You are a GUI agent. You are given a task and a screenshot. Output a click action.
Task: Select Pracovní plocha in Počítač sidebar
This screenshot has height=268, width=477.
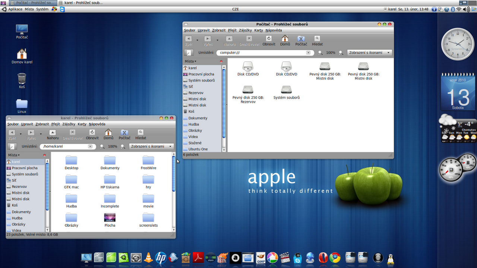pyautogui.click(x=201, y=74)
